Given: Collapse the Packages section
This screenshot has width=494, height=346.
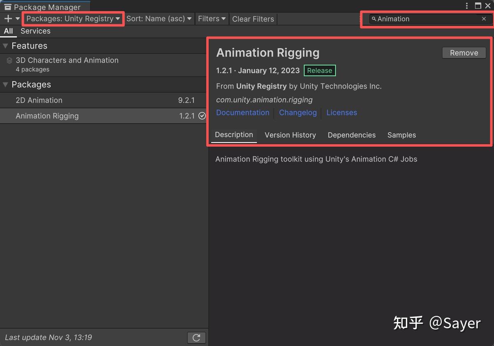Looking at the screenshot, I should pos(5,84).
